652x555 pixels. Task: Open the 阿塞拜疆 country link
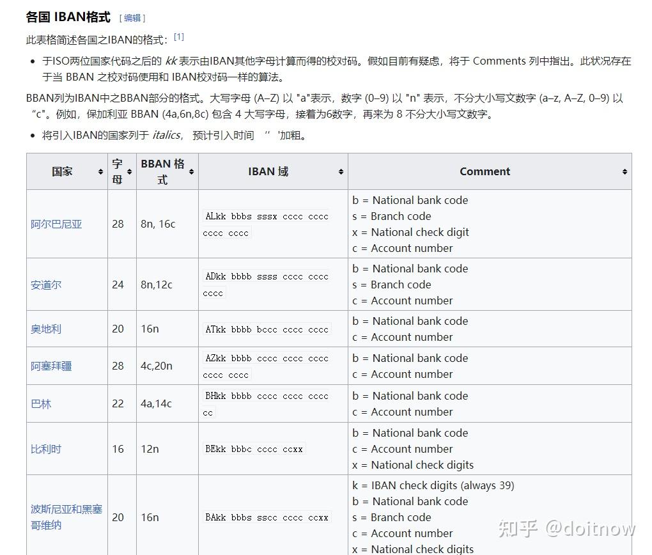[51, 366]
